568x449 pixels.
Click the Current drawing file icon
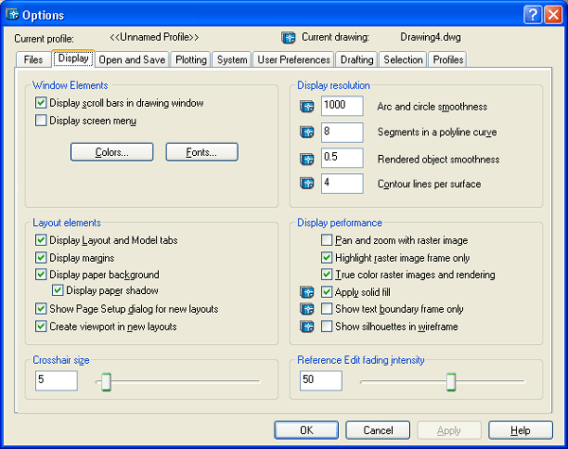click(290, 38)
